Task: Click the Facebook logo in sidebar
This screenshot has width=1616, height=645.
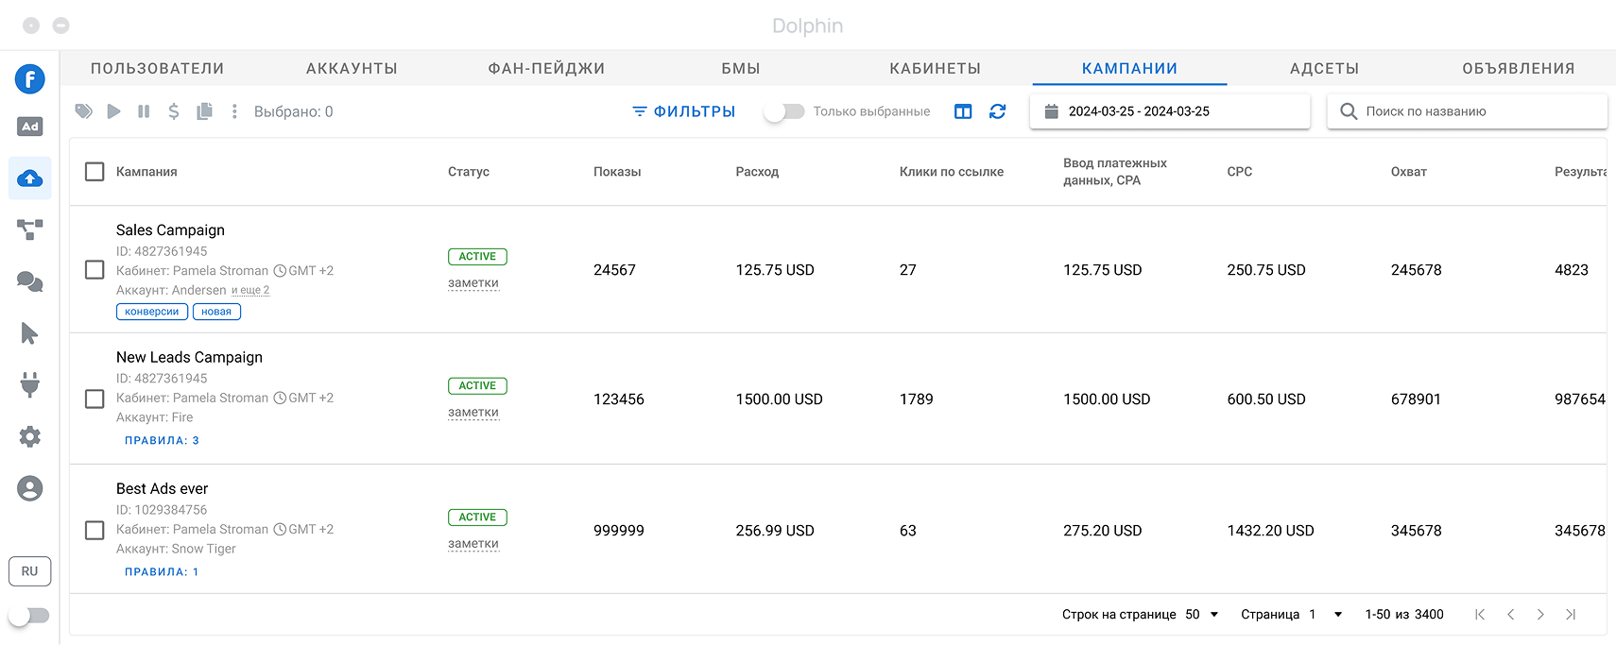Action: click(x=30, y=79)
